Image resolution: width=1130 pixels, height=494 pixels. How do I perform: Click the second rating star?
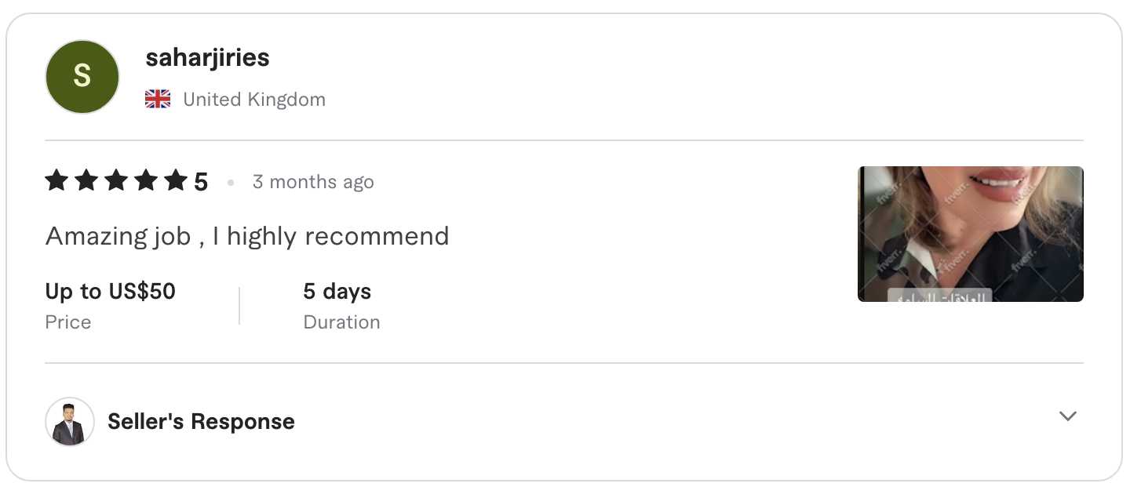click(86, 181)
